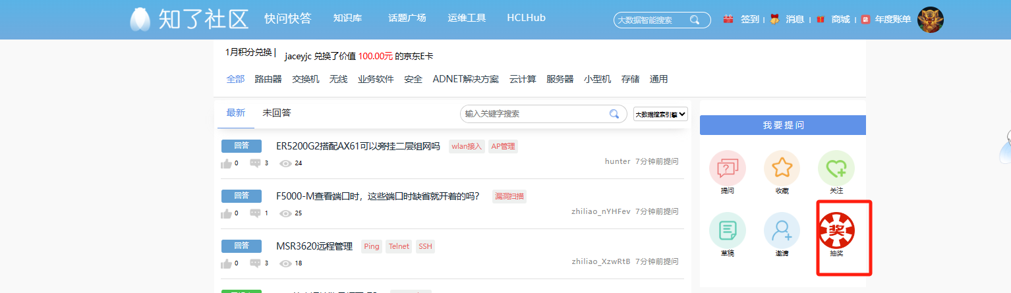This screenshot has width=1011, height=293.
Task: Open 快问快答 in top navigation
Action: point(287,18)
